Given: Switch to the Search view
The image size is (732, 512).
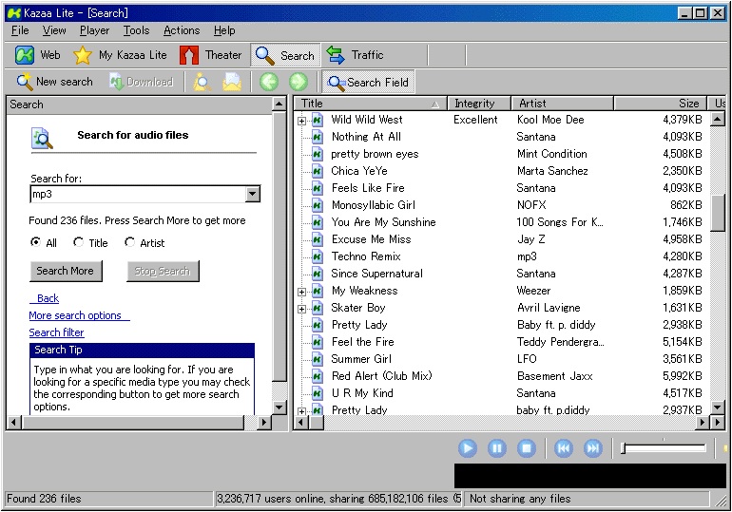Looking at the screenshot, I should [285, 55].
